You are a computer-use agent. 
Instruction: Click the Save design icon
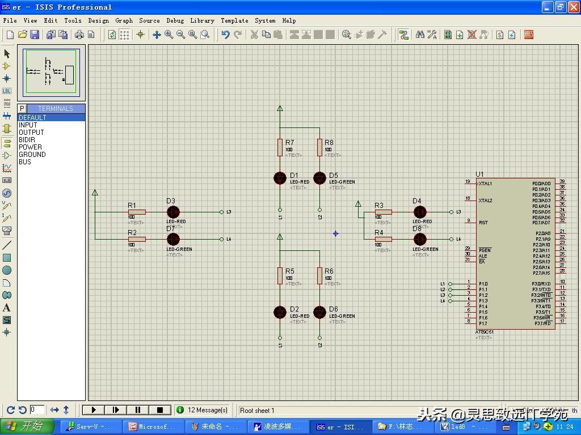click(35, 35)
